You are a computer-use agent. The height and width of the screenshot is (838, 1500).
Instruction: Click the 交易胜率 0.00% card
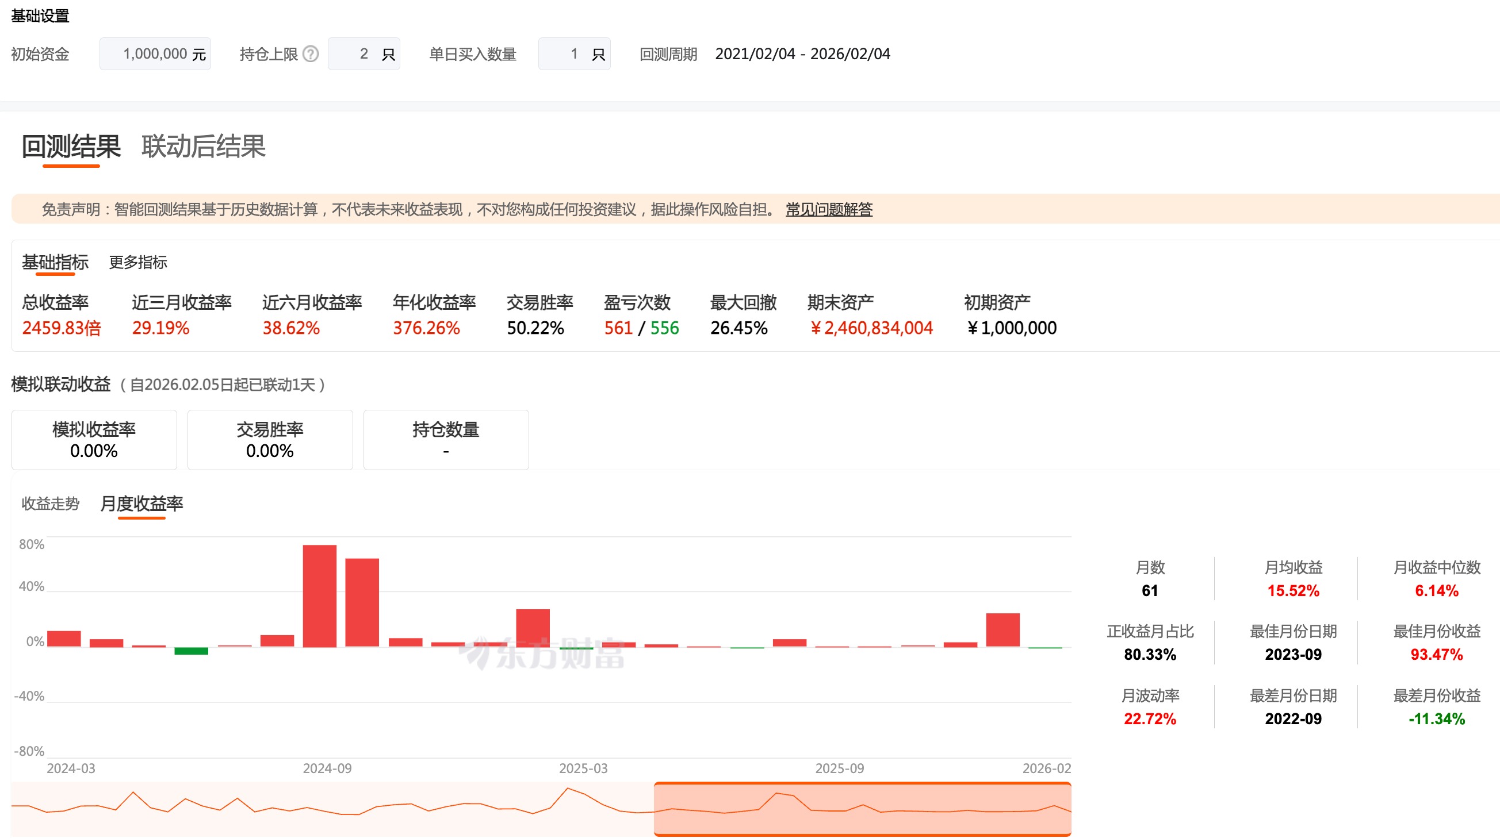pyautogui.click(x=270, y=440)
